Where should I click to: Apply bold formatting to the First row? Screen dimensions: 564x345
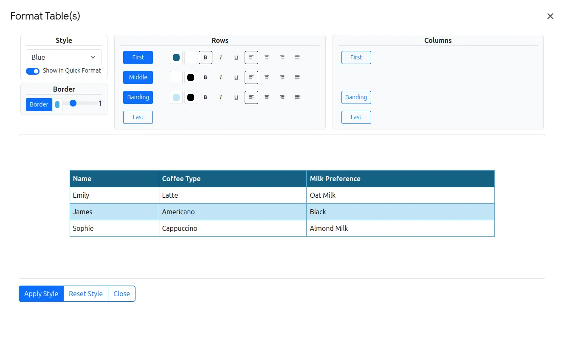pos(206,57)
